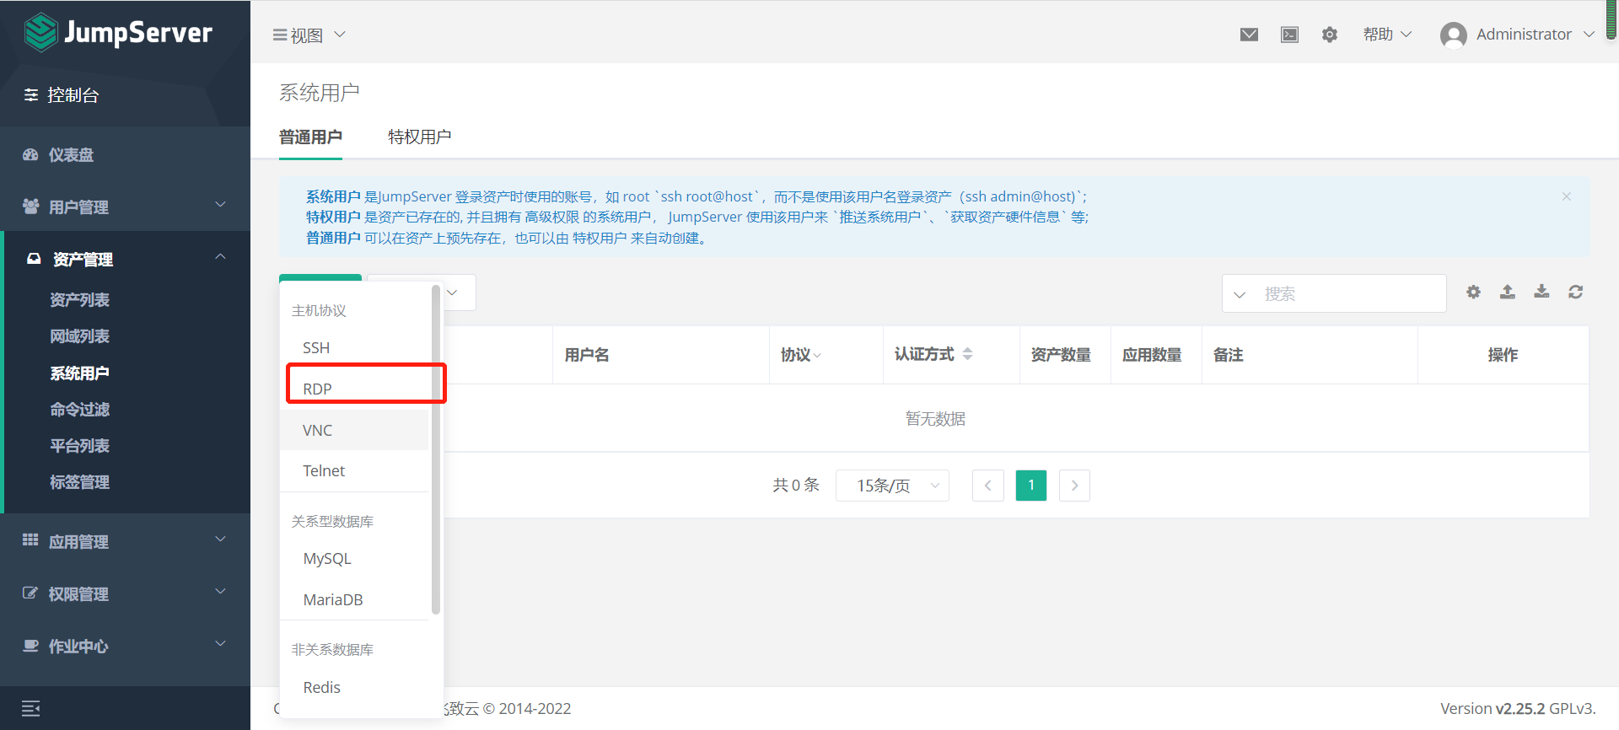
Task: Collapse the sidebar with bottom menu icon
Action: pos(31,708)
